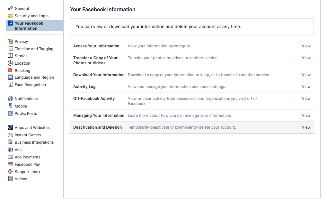Screen dimensions: 327x201
Task: View Deactivation and Deletion options
Action: pyautogui.click(x=306, y=127)
